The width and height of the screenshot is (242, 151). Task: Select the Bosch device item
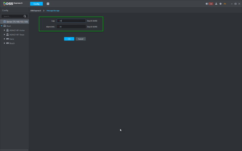12,43
